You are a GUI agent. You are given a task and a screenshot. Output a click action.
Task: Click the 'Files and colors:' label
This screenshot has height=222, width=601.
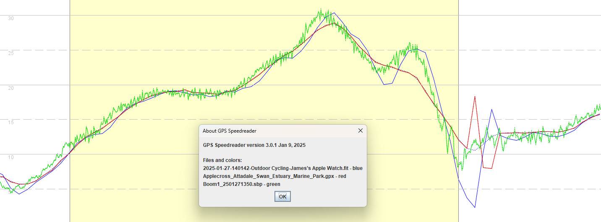point(222,160)
